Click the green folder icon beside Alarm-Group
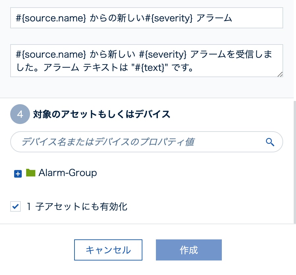Viewport: 296px width, 275px height. (31, 173)
